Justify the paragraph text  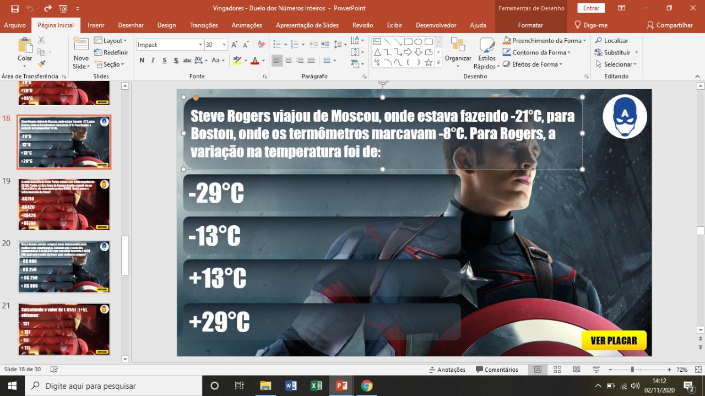311,61
